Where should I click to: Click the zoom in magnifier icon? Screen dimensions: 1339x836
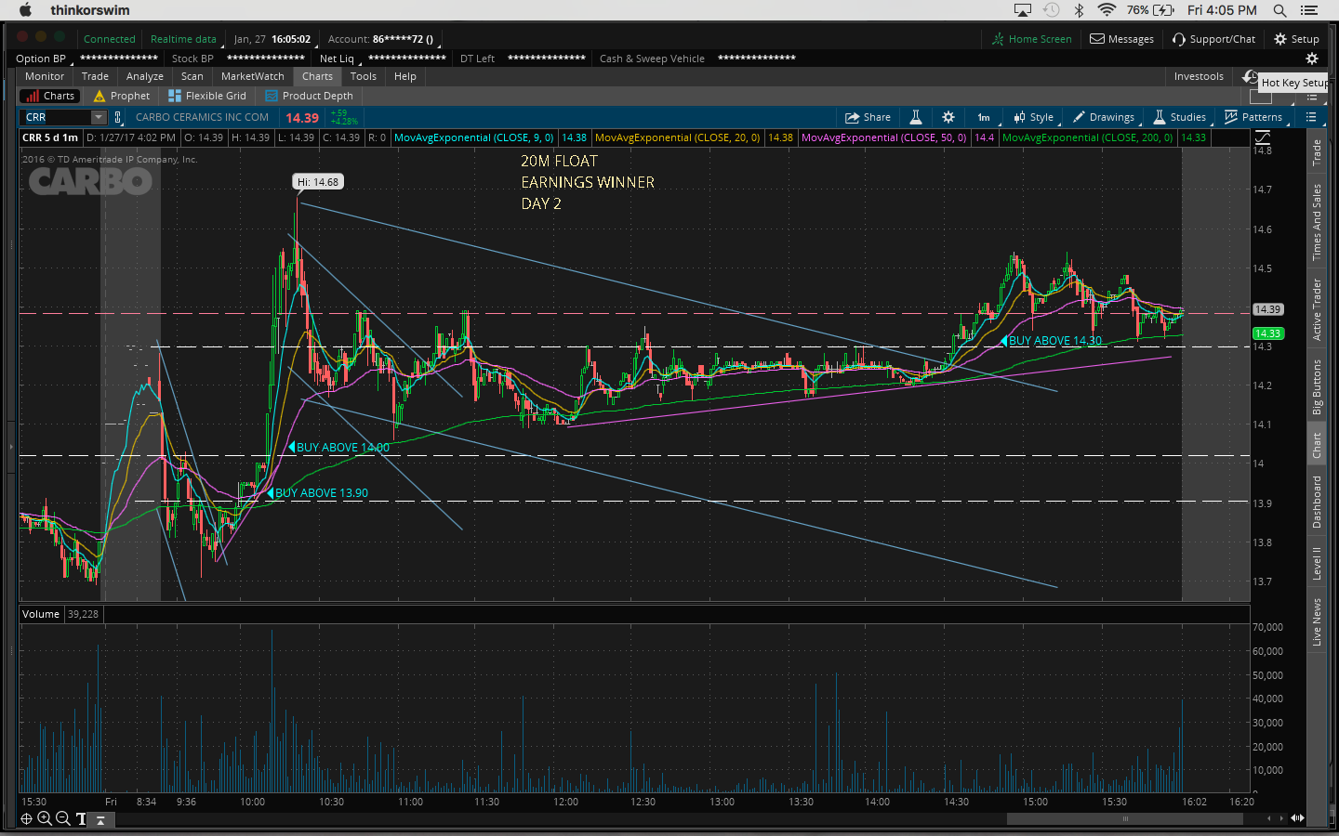44,818
